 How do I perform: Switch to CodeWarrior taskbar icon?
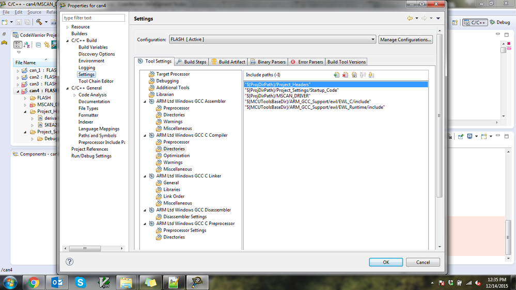coord(197,282)
